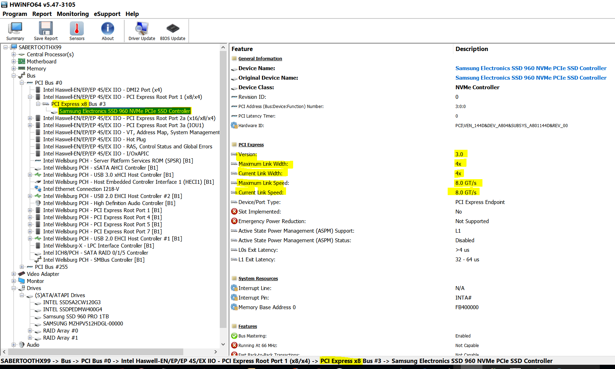
Task: Select Samsung SSD 960 NVMe PCIe SSD Controller item
Action: tap(125, 111)
